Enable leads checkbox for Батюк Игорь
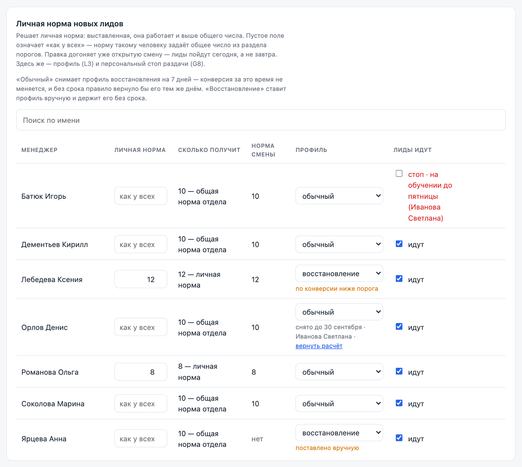The width and height of the screenshot is (522, 467). click(x=399, y=173)
